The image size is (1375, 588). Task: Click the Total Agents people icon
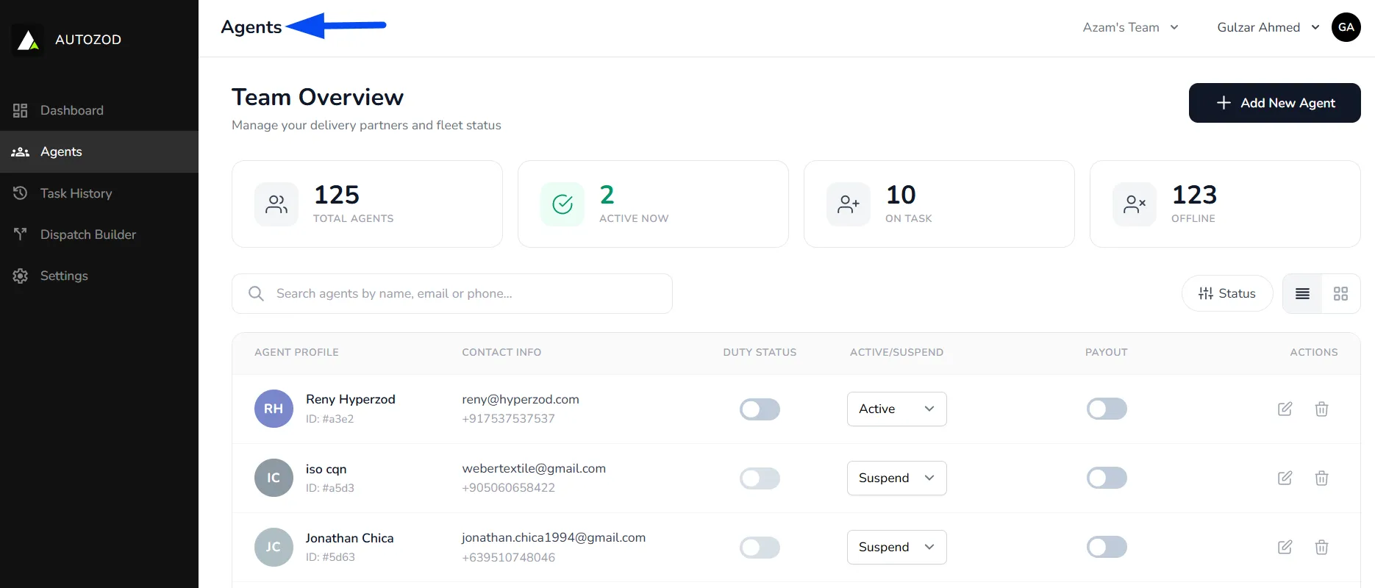276,204
